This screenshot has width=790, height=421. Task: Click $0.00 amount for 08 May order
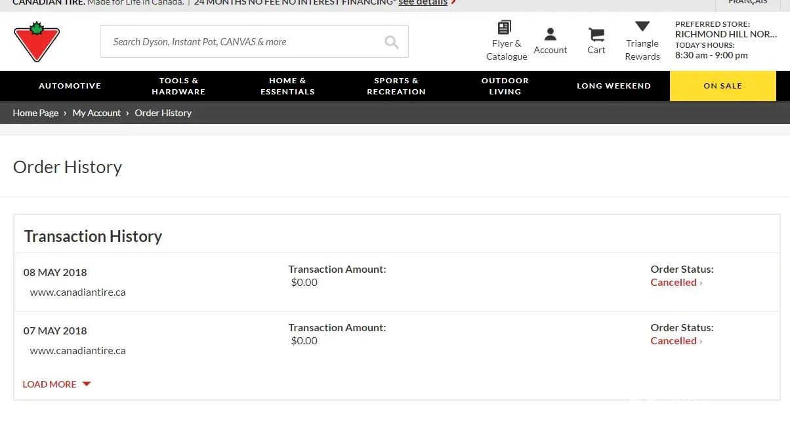(x=304, y=283)
